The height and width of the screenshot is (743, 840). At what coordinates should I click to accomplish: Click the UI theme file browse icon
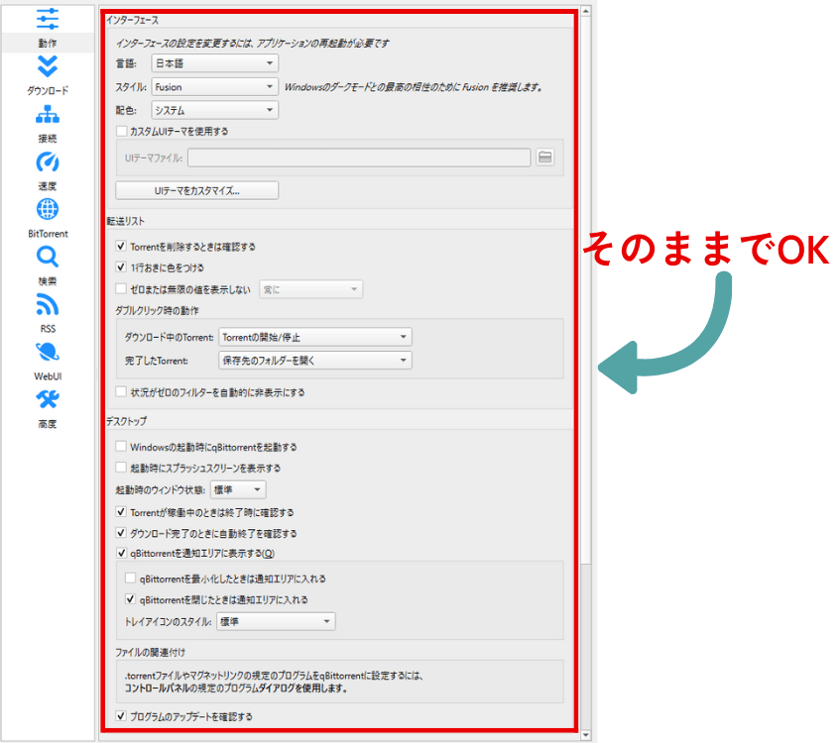tap(544, 158)
